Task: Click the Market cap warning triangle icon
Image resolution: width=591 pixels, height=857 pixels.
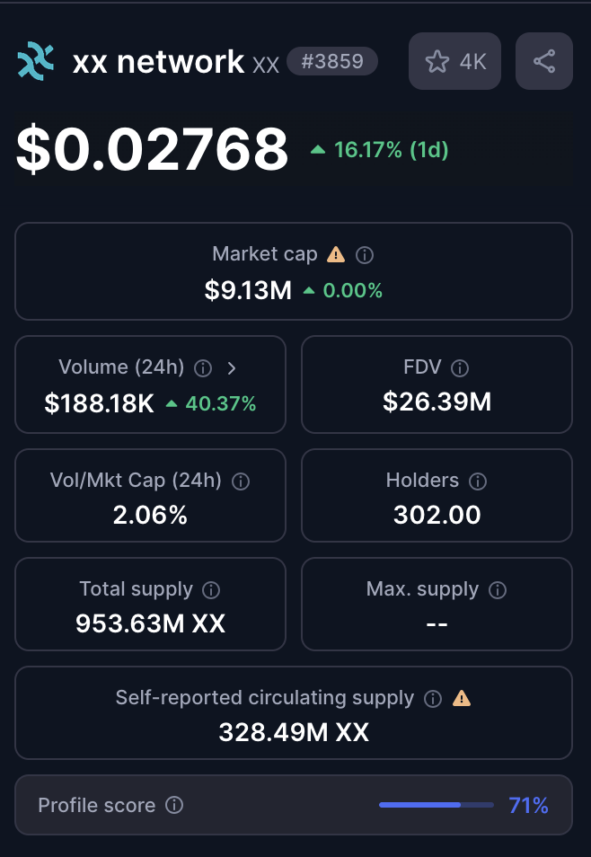Action: [x=336, y=254]
